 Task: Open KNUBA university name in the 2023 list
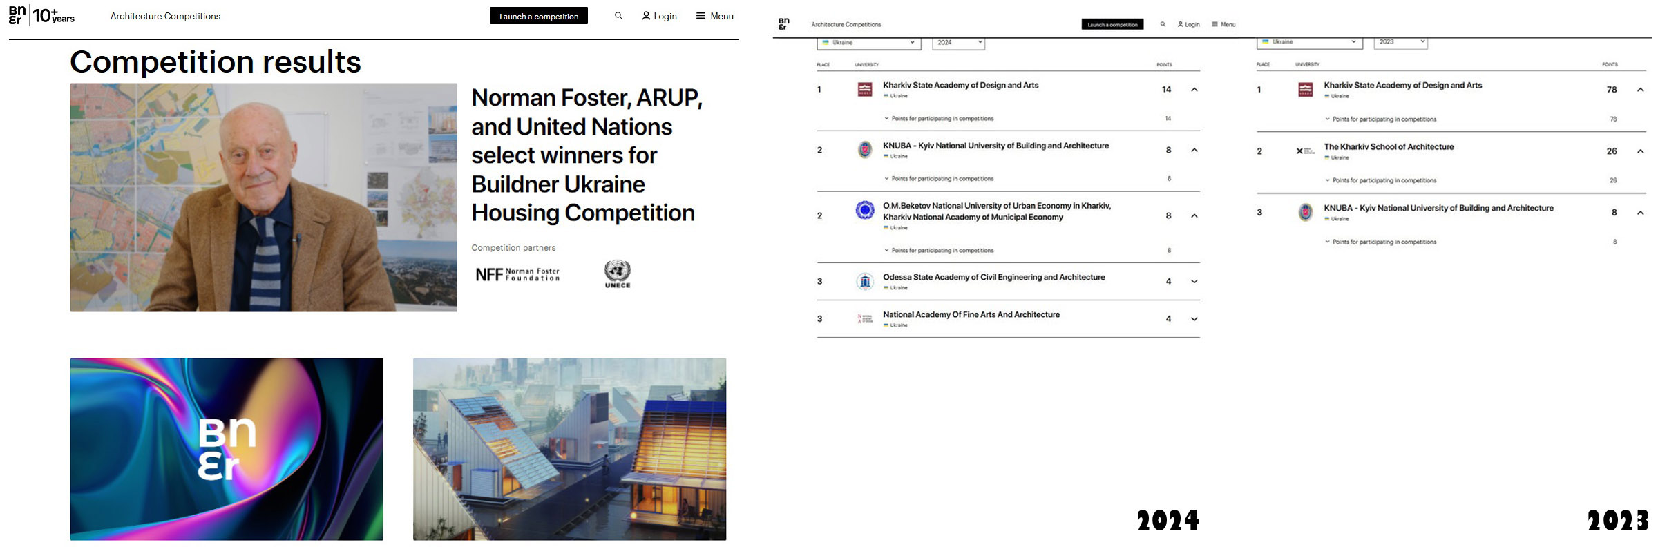click(1438, 208)
